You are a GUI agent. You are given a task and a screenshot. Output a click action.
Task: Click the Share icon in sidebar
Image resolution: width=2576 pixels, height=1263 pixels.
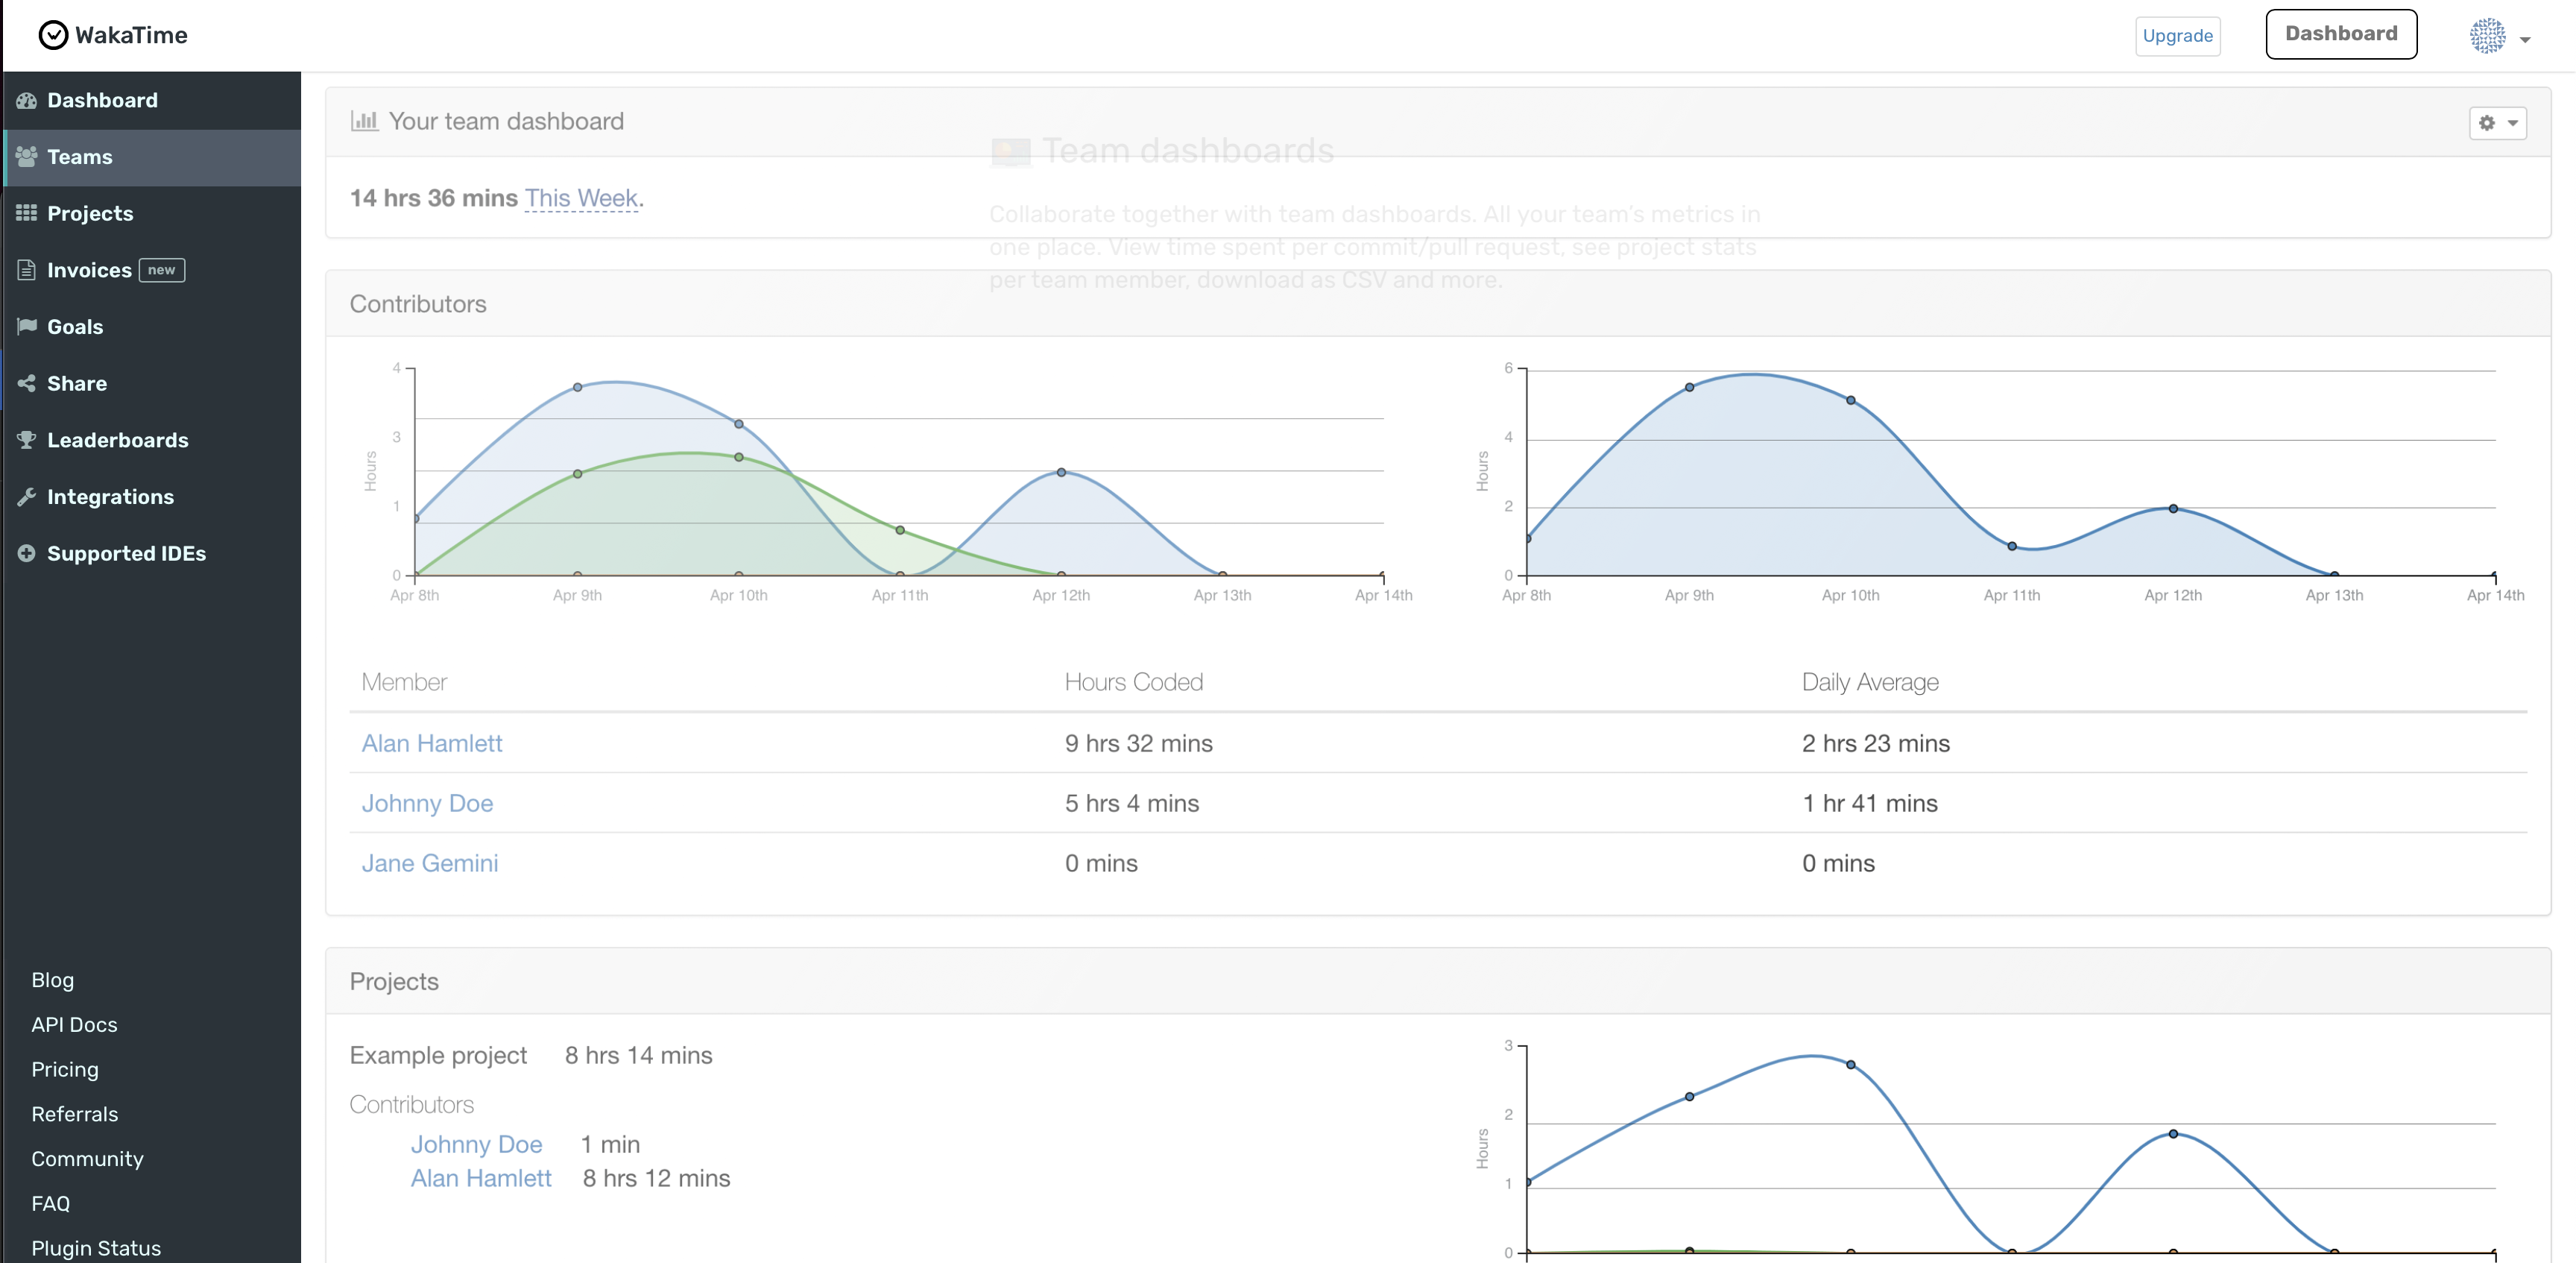pyautogui.click(x=27, y=383)
